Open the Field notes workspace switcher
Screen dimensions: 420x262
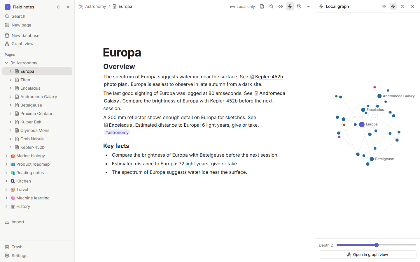(32, 7)
